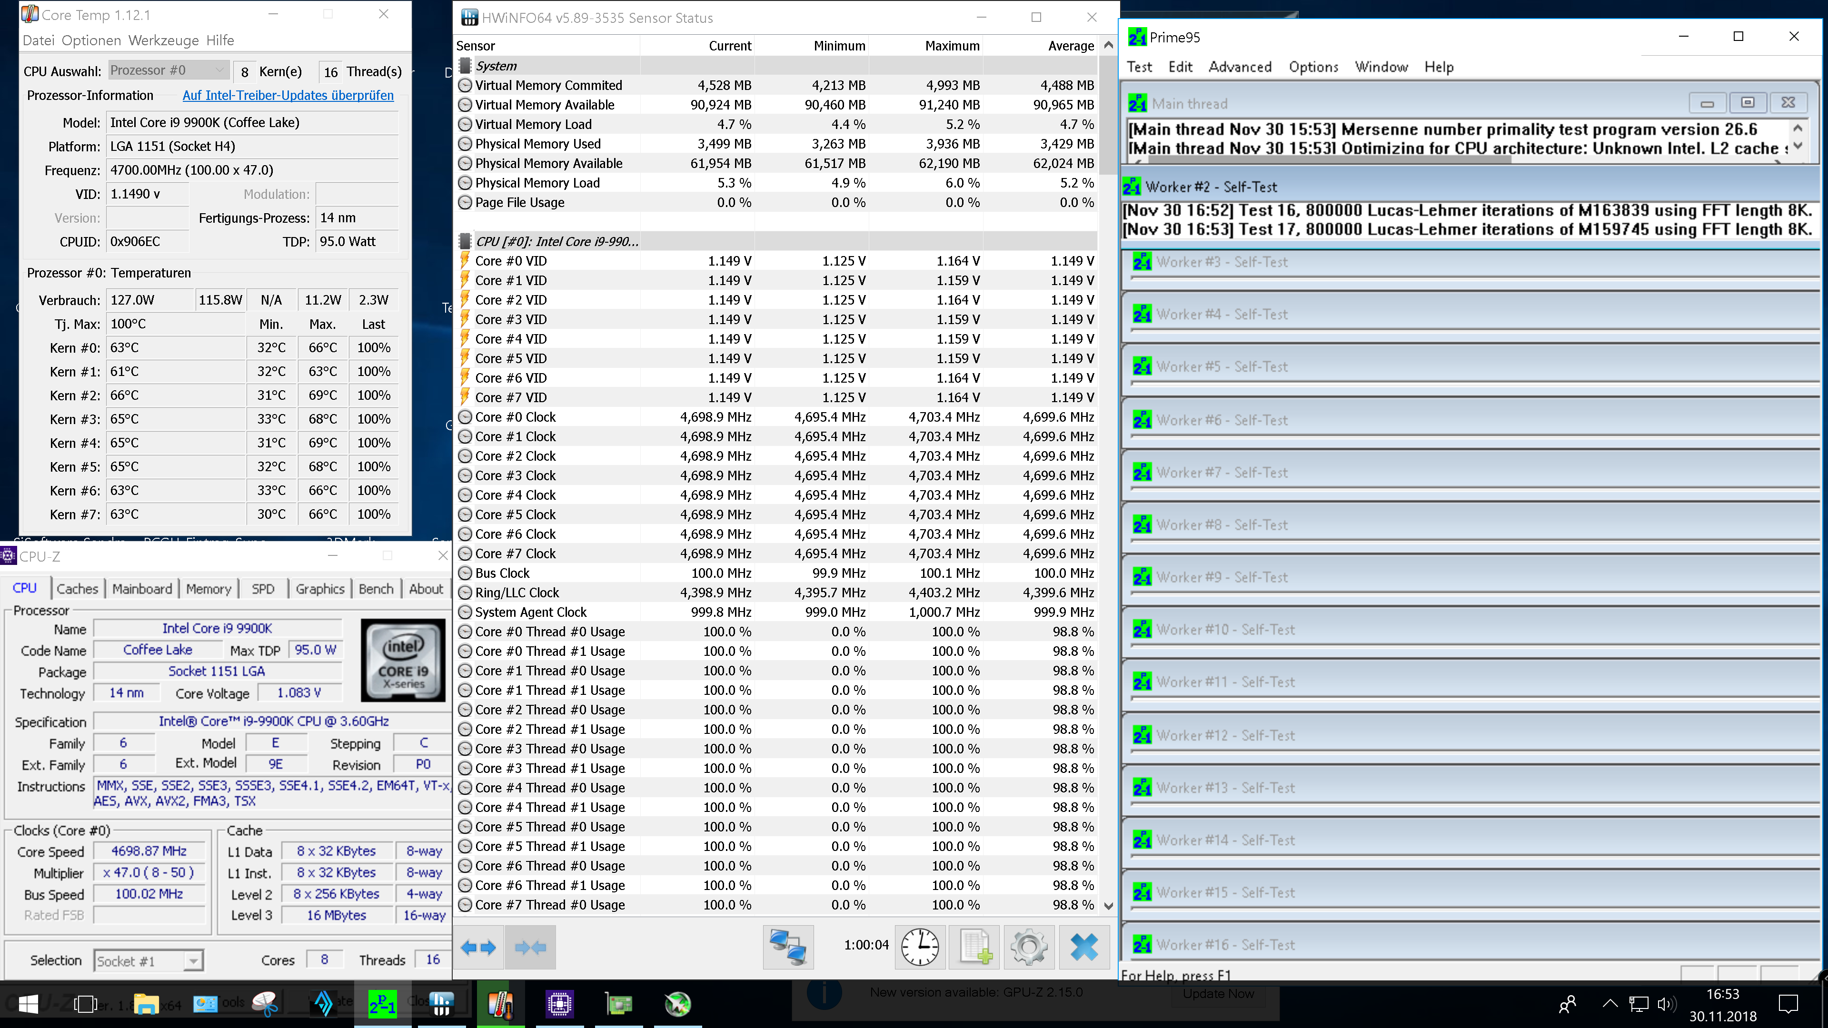Screen dimensions: 1828x1028
Task: Open the Optionen menu in Core Temp
Action: tap(91, 40)
